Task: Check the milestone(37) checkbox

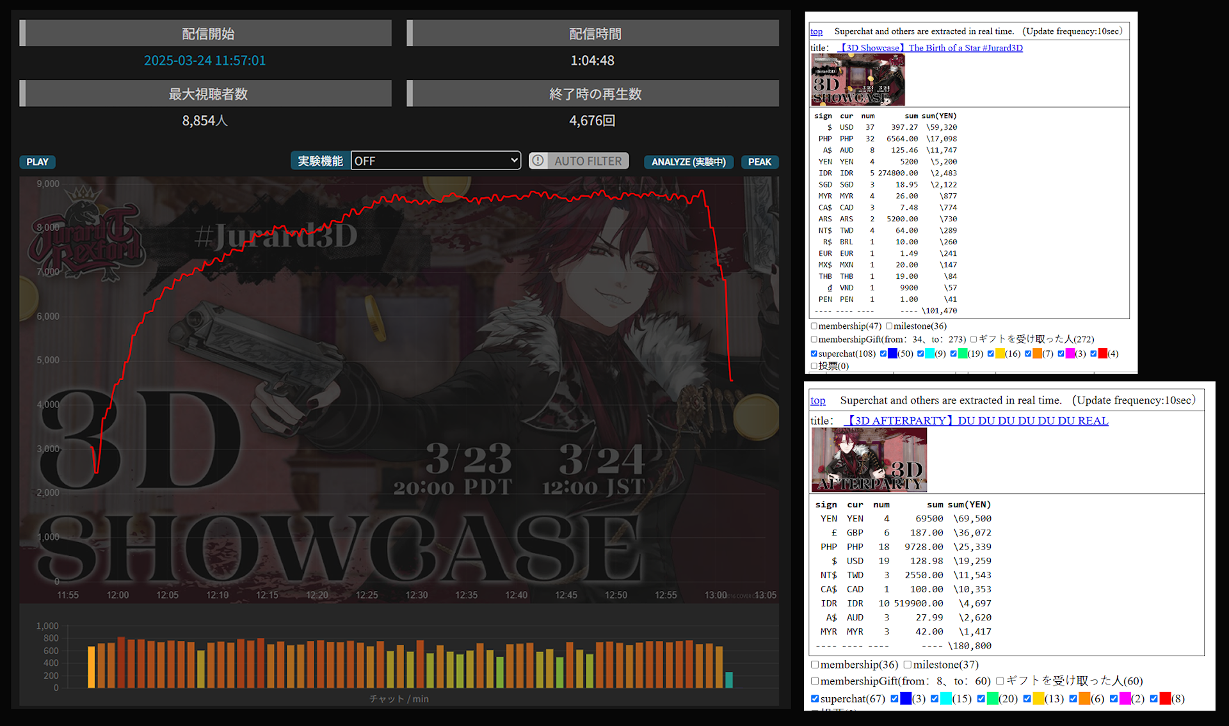Action: pyautogui.click(x=908, y=665)
